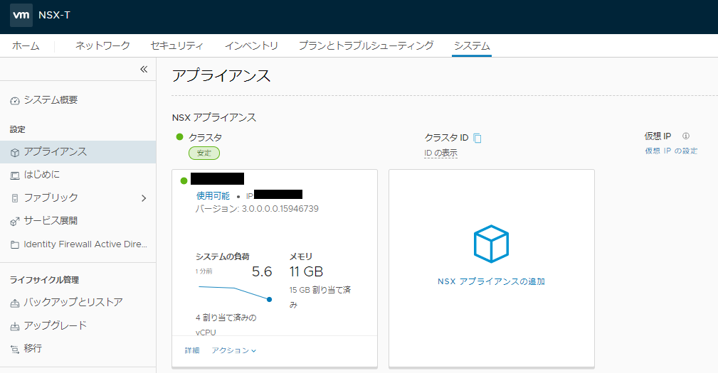
Task: Click the 使用可能 status link
Action: click(x=213, y=195)
